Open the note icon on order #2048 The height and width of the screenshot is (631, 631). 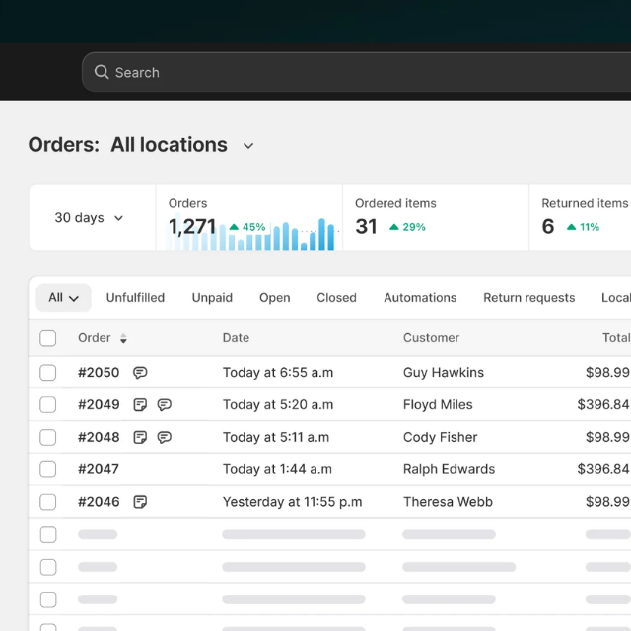tap(140, 437)
